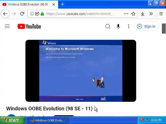This screenshot has height=124, width=166.
Task: Click the red security shield tray icon
Action: (x=142, y=120)
